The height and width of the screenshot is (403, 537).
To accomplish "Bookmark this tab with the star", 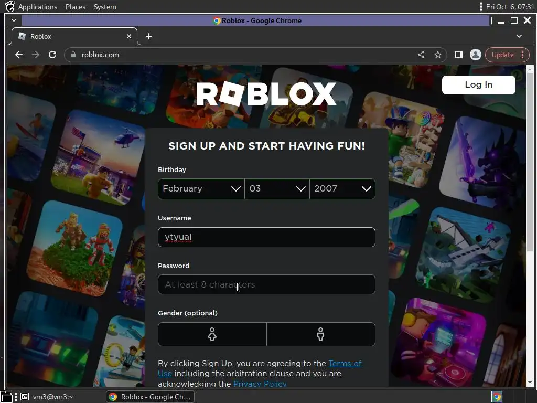I will 438,55.
